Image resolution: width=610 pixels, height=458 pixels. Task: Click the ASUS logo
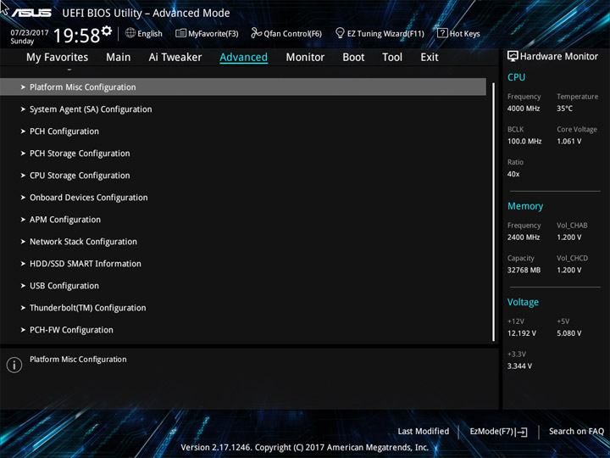tap(31, 13)
